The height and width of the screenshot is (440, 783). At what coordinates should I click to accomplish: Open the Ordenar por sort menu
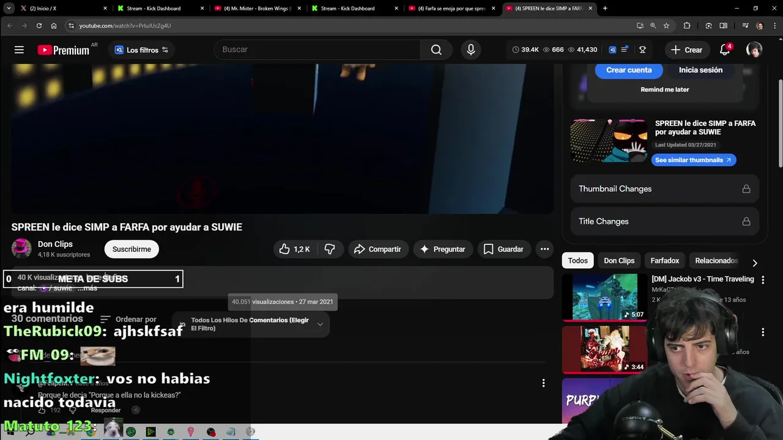tap(128, 319)
